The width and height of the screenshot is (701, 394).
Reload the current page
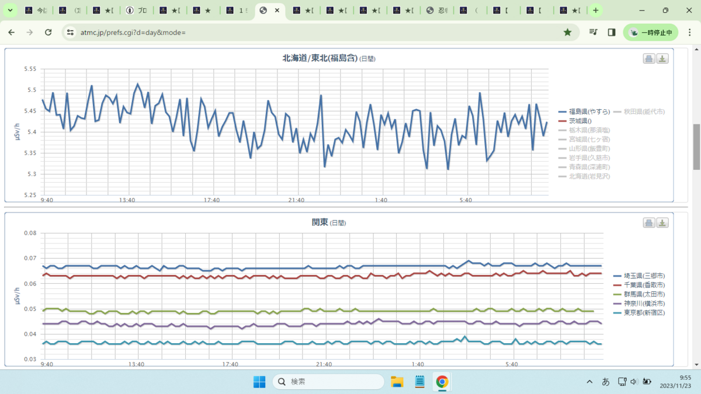[48, 33]
